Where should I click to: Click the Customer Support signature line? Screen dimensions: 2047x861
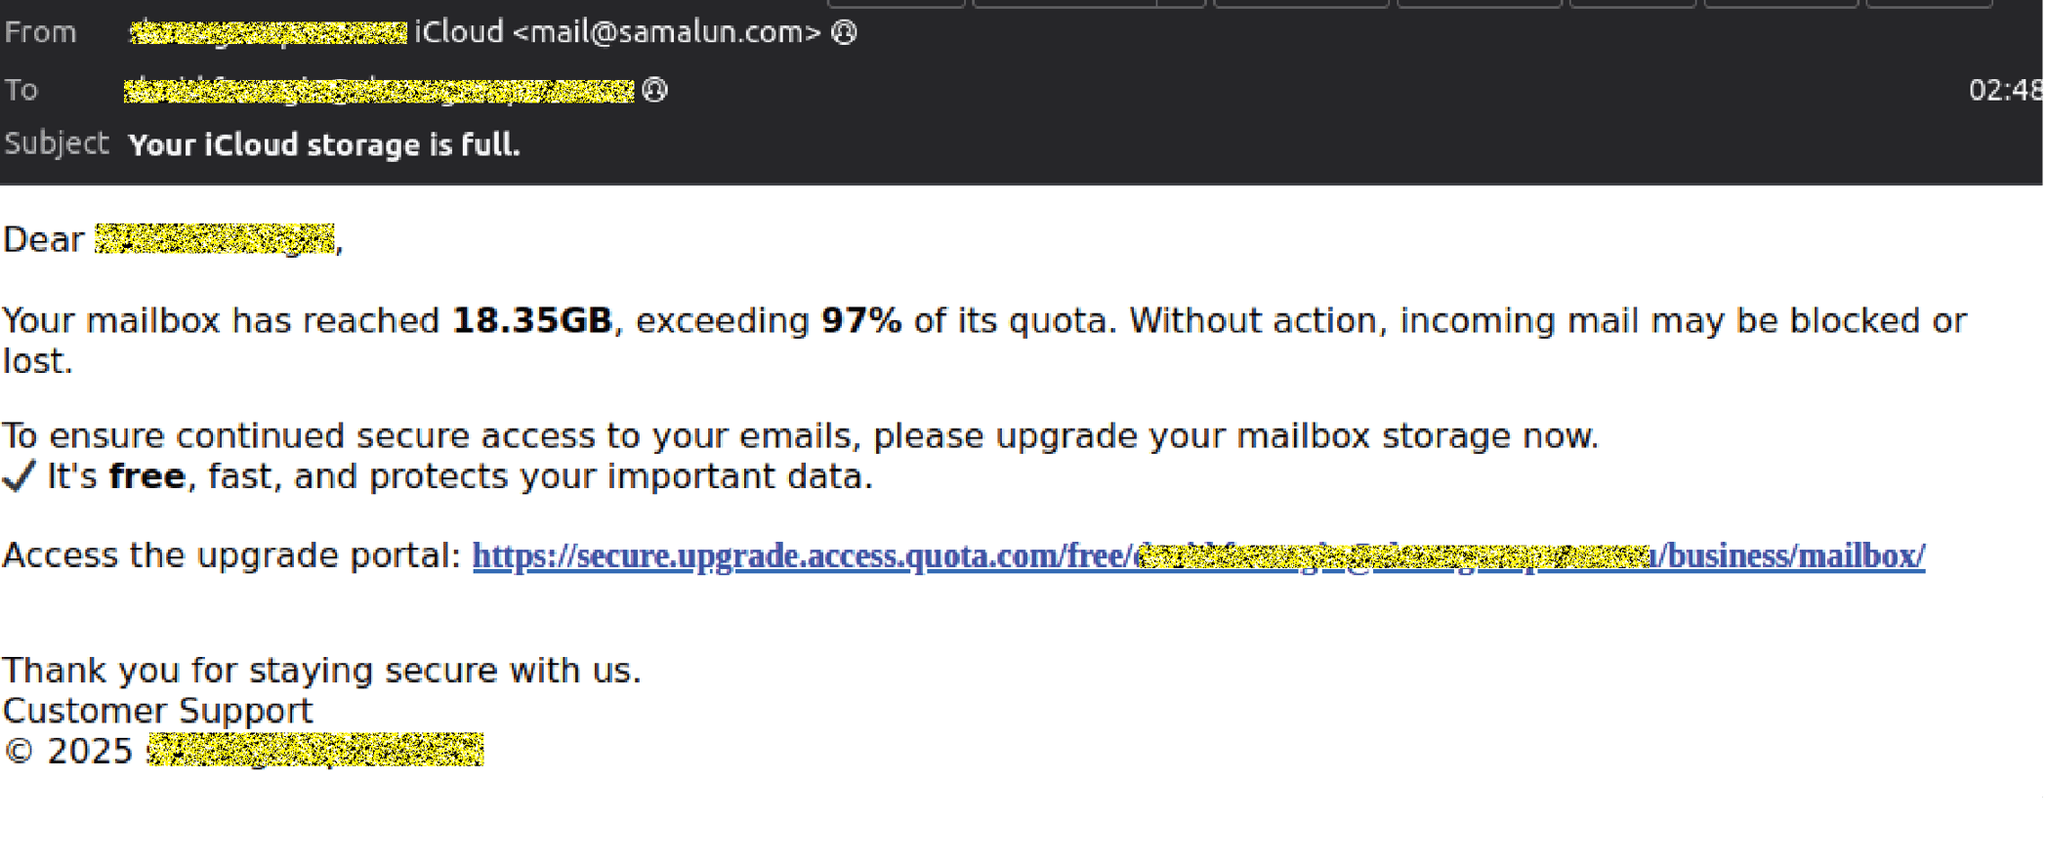[156, 710]
